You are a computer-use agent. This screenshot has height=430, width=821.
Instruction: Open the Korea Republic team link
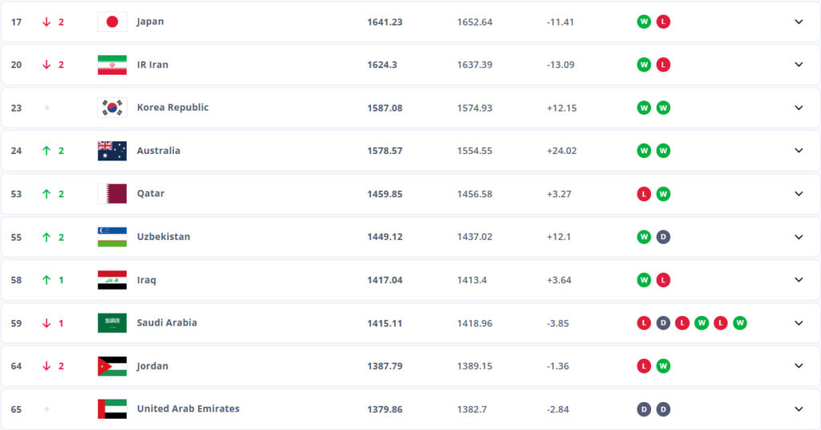click(173, 107)
